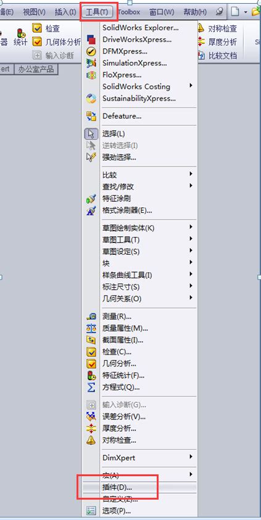
Task: Open DFMXpress via its checkmark icon
Action: pos(91,51)
